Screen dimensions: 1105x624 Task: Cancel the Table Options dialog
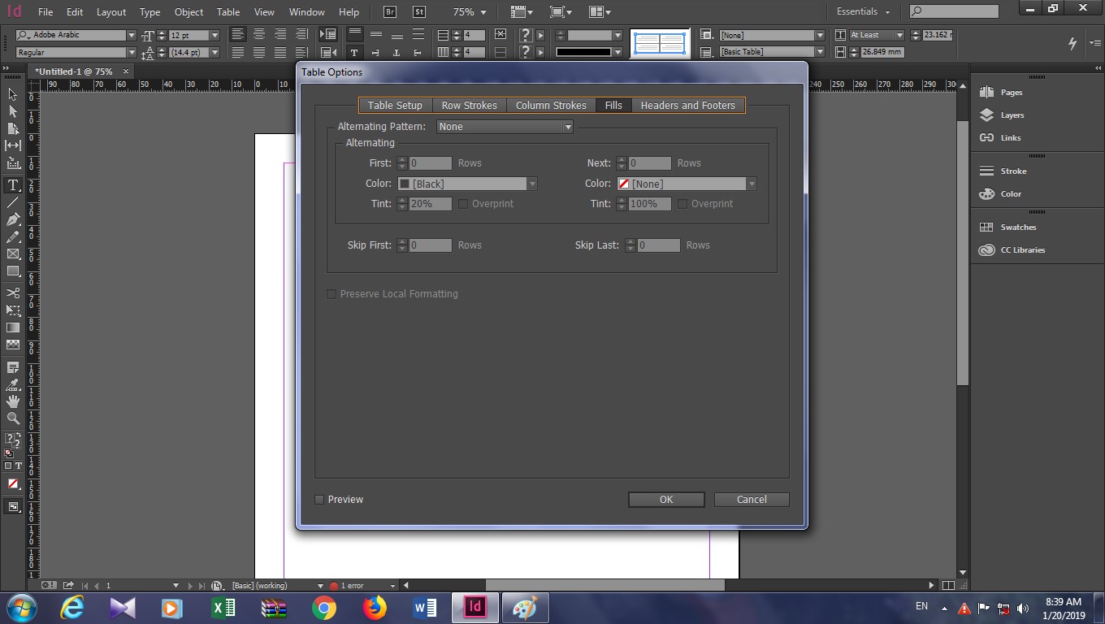pyautogui.click(x=752, y=500)
